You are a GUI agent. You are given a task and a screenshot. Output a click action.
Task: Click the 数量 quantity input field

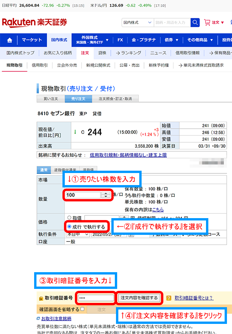tap(83, 195)
